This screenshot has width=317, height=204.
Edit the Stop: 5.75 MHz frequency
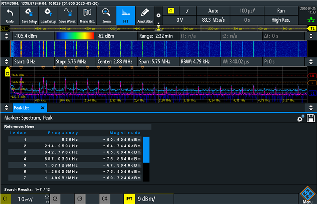[75, 62]
